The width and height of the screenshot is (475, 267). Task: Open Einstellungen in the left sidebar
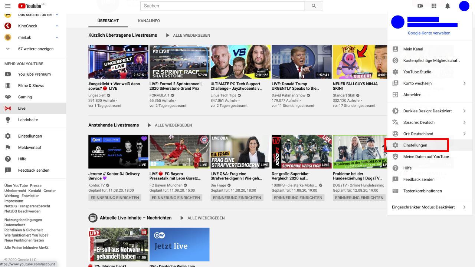coord(33,136)
